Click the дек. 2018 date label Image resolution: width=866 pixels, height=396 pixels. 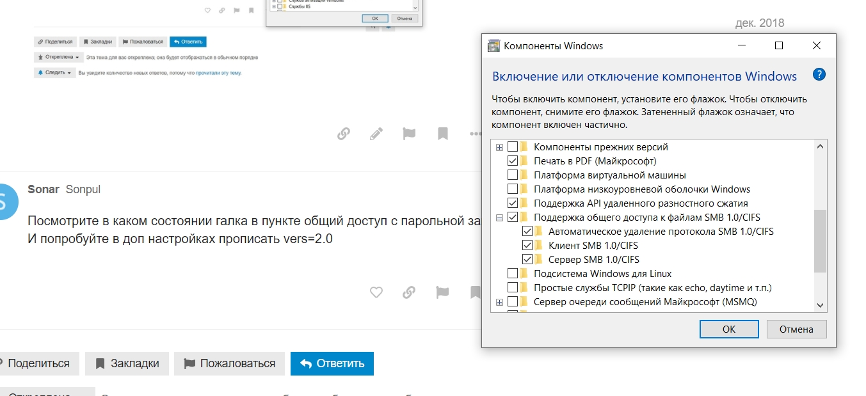[760, 23]
